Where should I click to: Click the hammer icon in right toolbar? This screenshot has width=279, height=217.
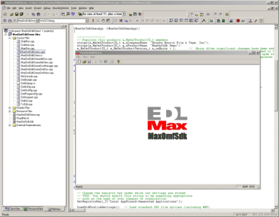tap(204, 21)
